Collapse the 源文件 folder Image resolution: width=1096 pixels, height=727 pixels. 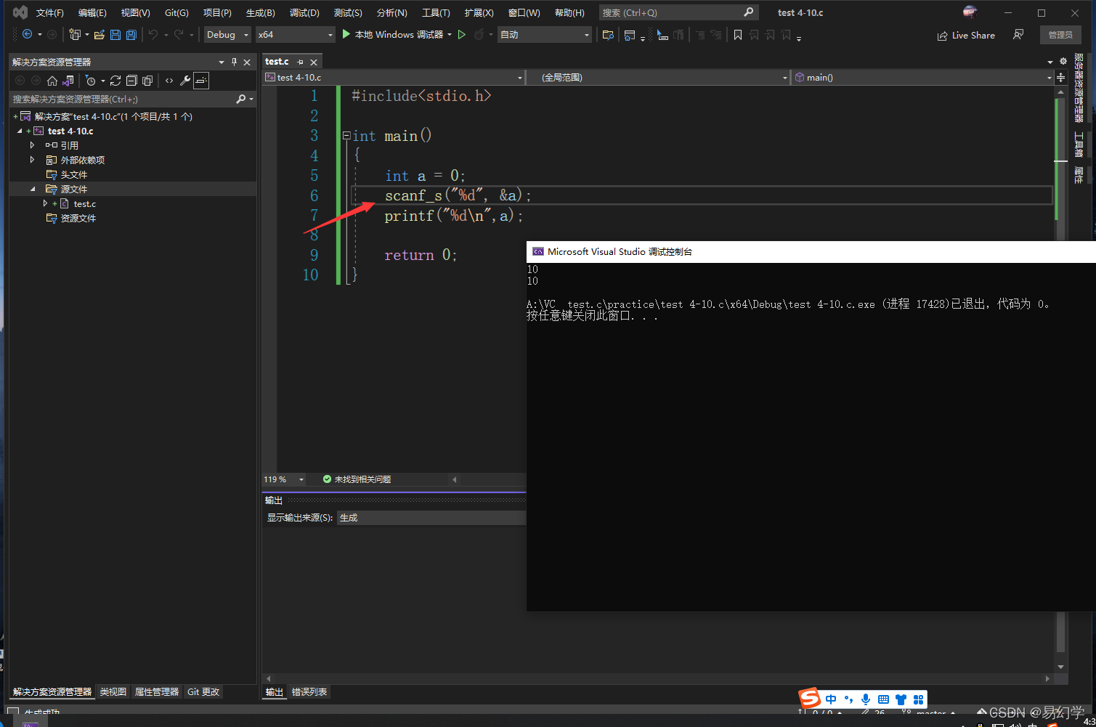point(32,189)
